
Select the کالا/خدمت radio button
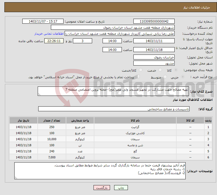click(141, 70)
